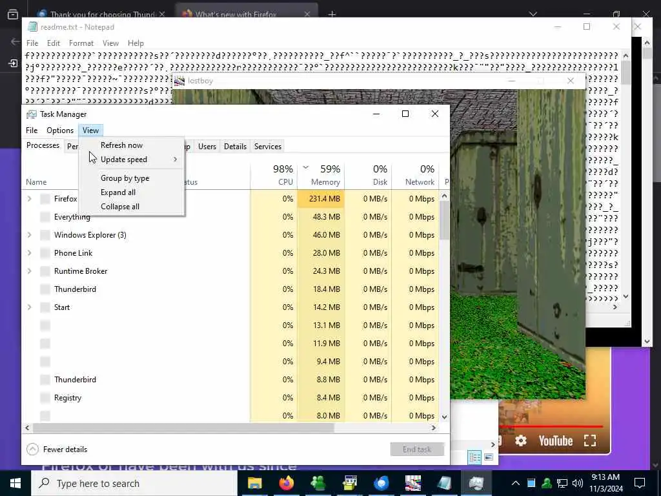
Task: Switch to the Services tab
Action: tap(268, 147)
